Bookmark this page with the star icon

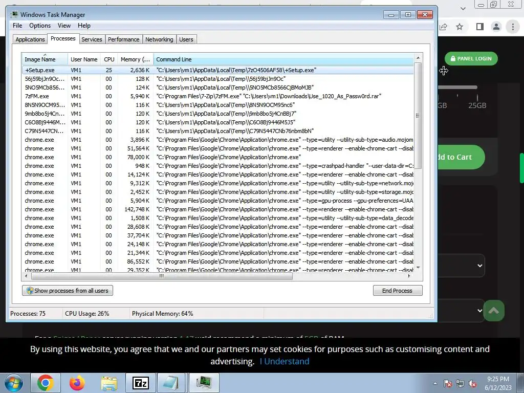click(x=460, y=27)
